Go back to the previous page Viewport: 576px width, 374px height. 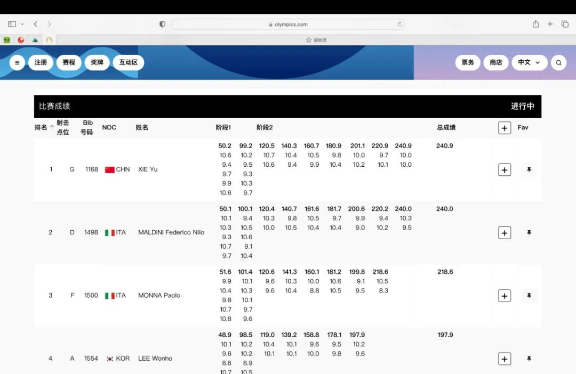(x=36, y=24)
